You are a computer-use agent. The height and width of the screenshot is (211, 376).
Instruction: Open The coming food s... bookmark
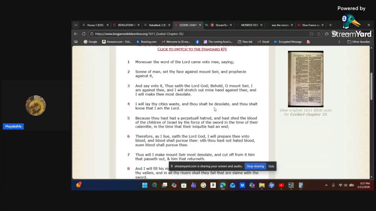point(218,42)
